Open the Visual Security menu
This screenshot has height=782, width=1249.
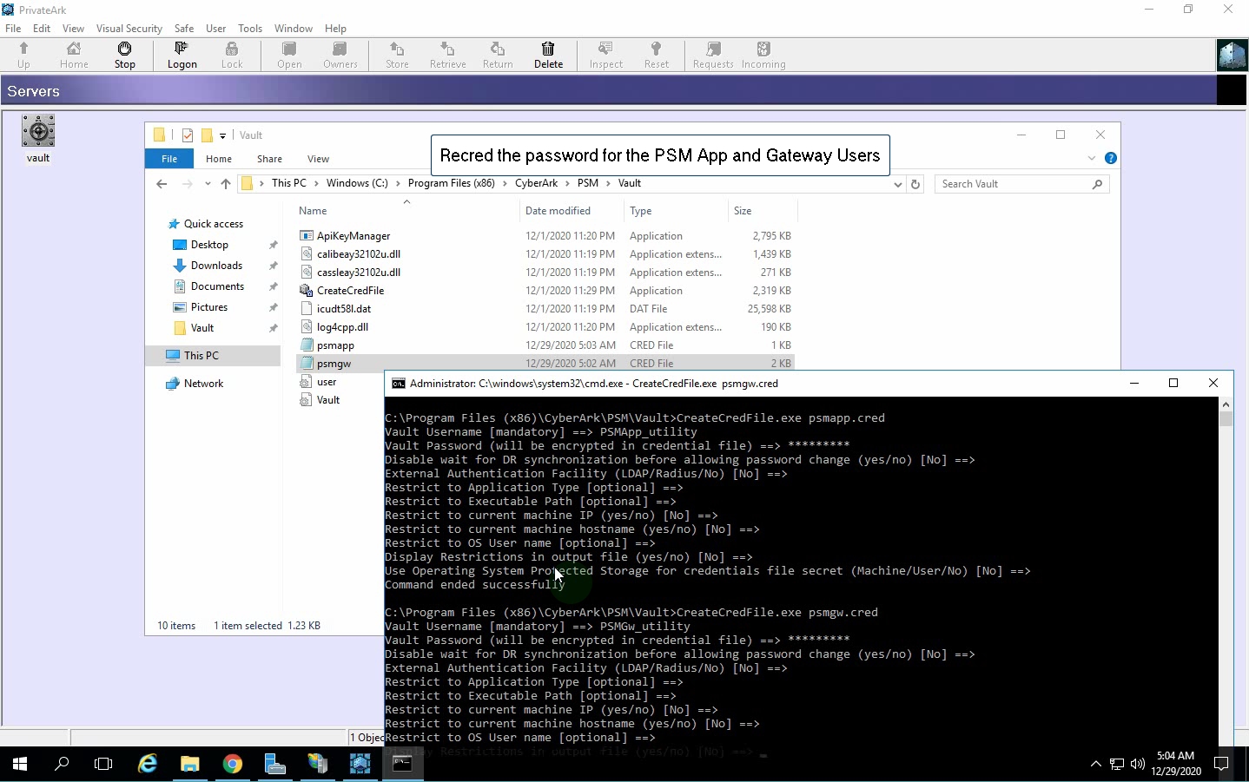(129, 29)
